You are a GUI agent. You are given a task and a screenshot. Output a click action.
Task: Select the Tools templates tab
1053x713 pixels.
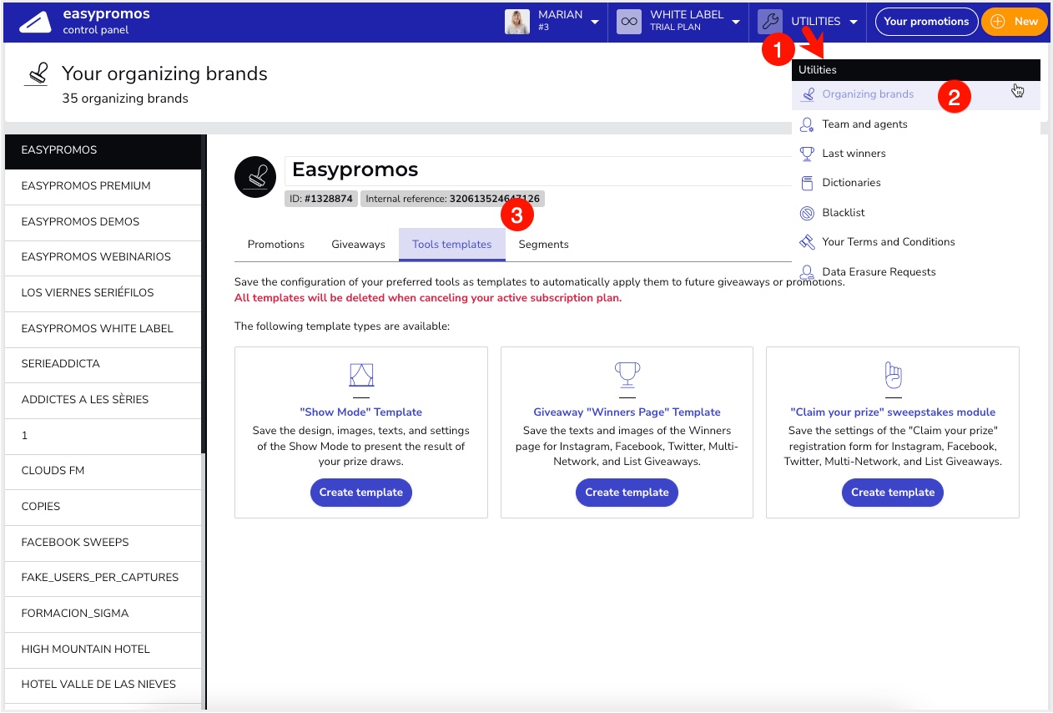coord(452,245)
